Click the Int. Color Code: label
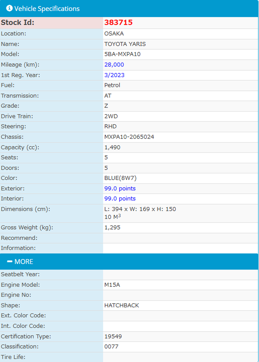Screen dimensions: 259x362 click(23, 326)
